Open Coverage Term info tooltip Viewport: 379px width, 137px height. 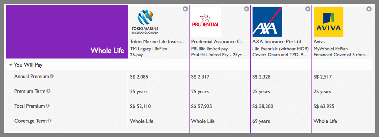(50, 121)
